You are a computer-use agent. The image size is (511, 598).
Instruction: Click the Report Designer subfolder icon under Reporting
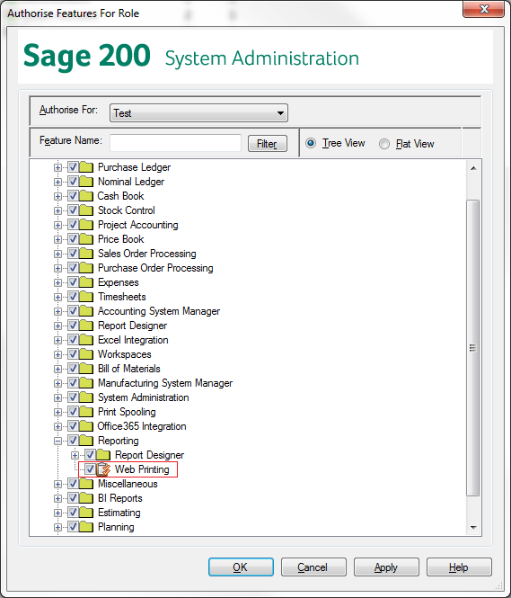(103, 455)
